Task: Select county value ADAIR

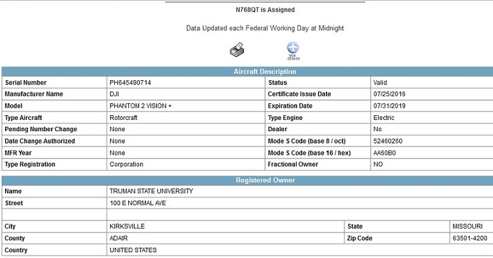Action: coord(119,238)
